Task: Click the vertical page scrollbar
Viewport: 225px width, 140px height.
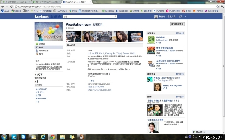Action: pyautogui.click(x=224, y=66)
